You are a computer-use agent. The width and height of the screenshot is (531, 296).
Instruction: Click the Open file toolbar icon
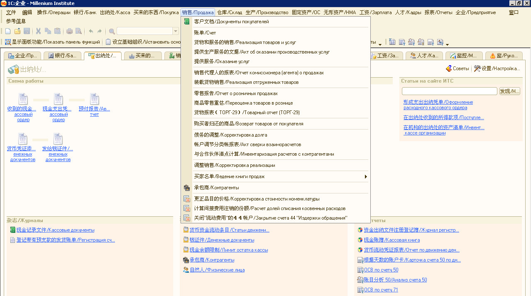(x=17, y=31)
